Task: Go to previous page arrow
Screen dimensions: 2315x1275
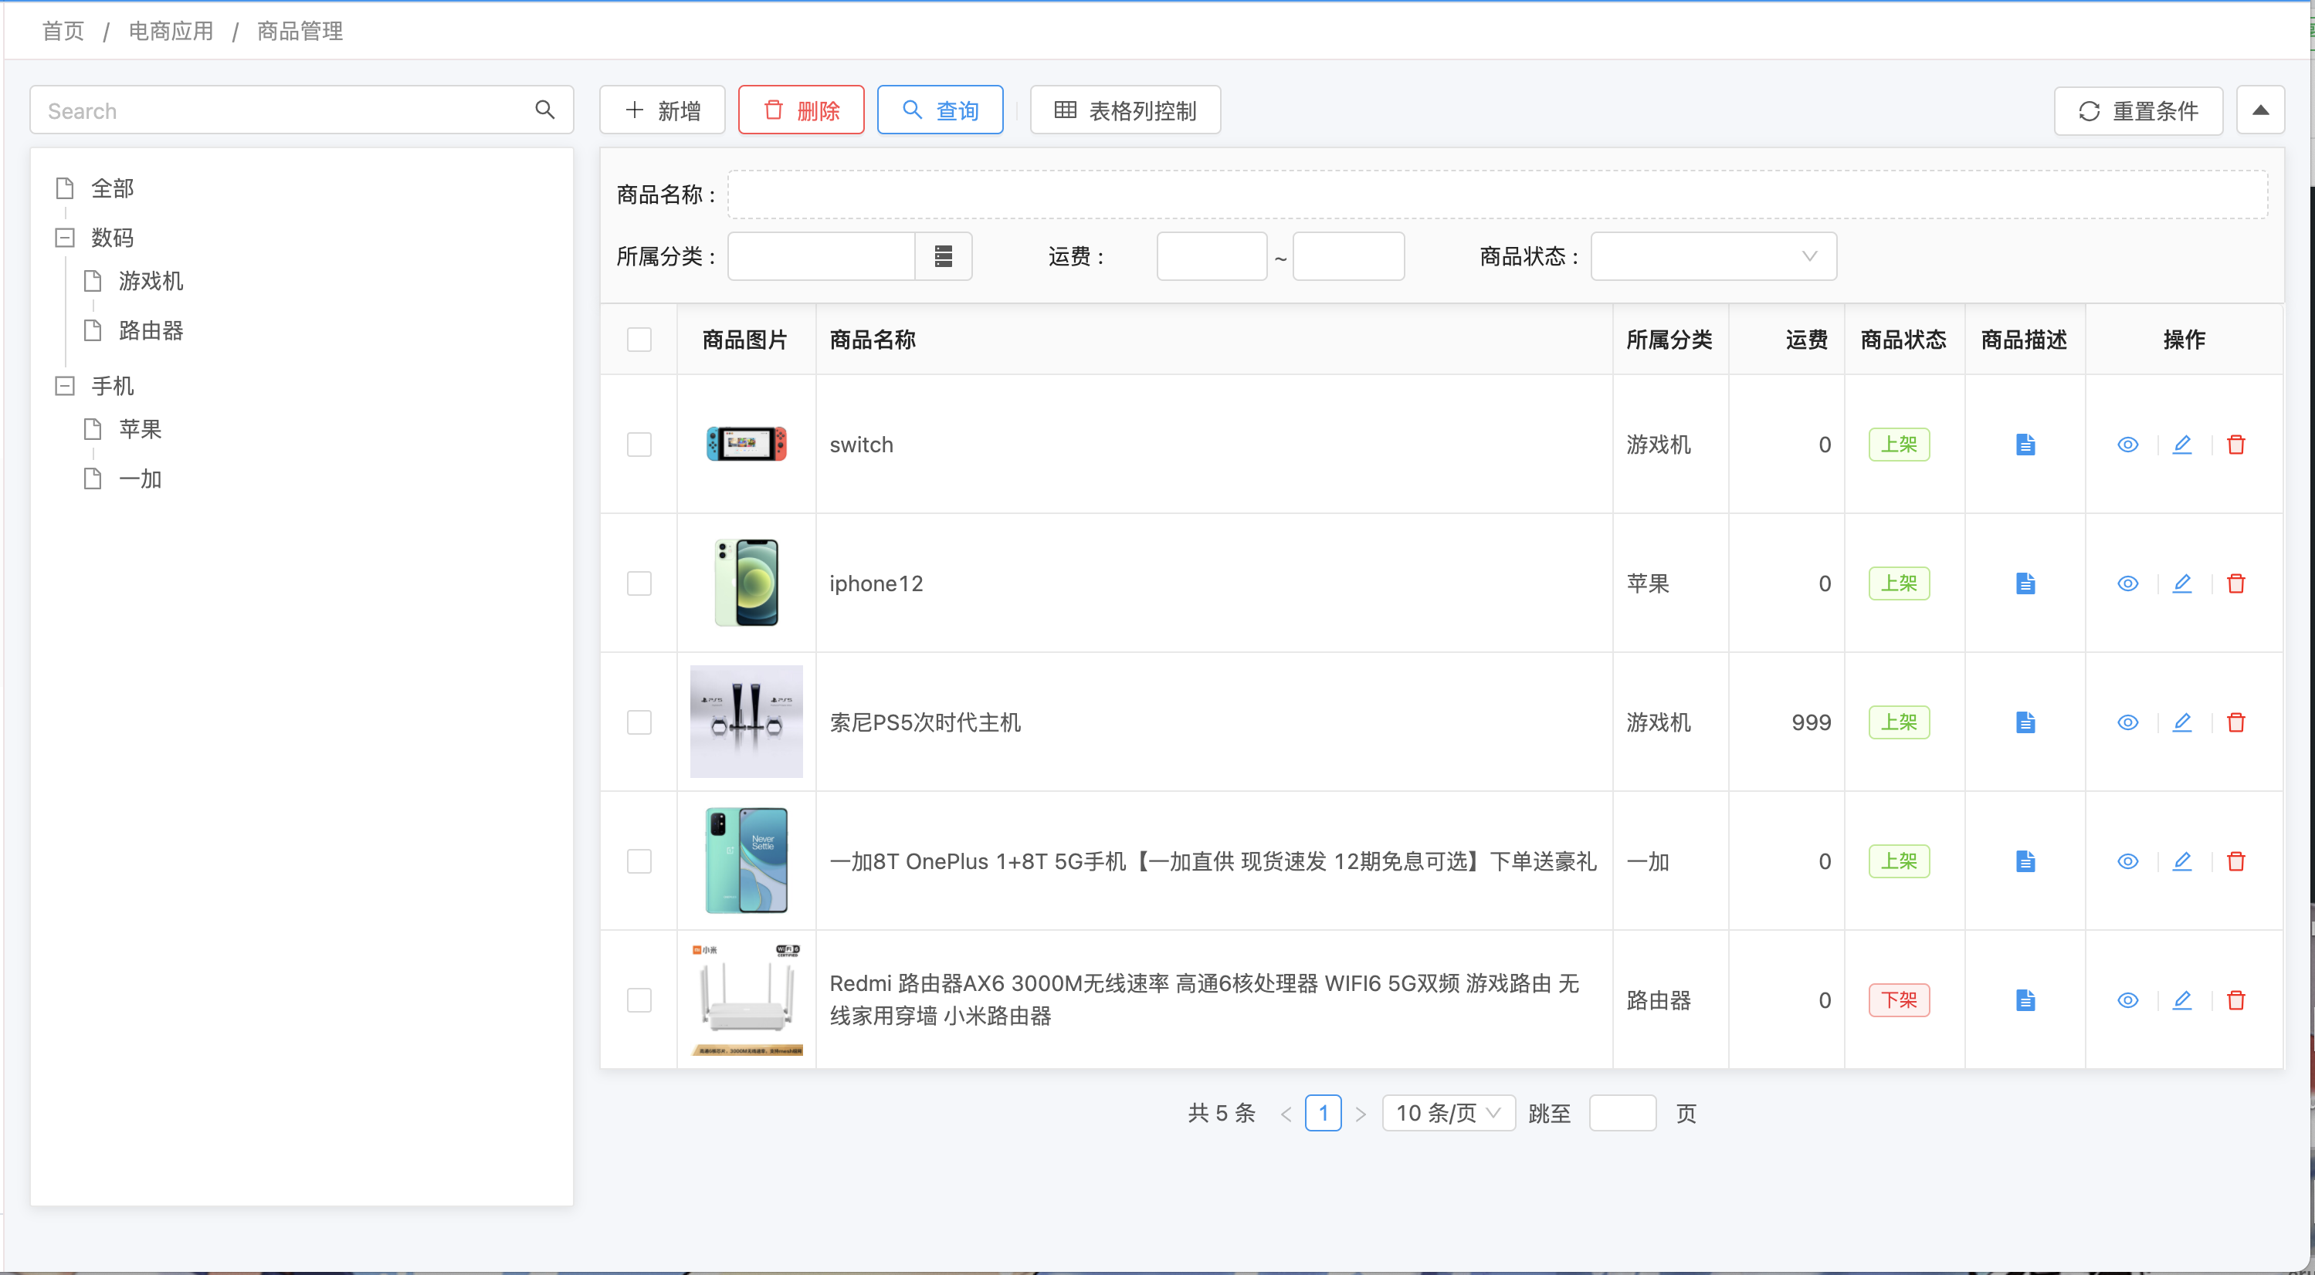Action: point(1286,1114)
